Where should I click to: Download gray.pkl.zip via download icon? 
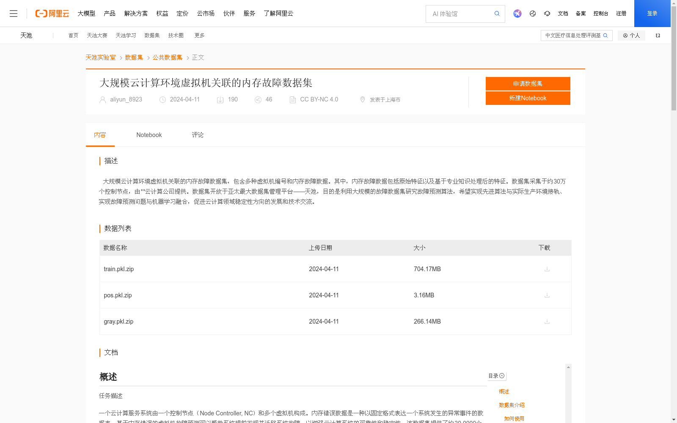tap(547, 321)
